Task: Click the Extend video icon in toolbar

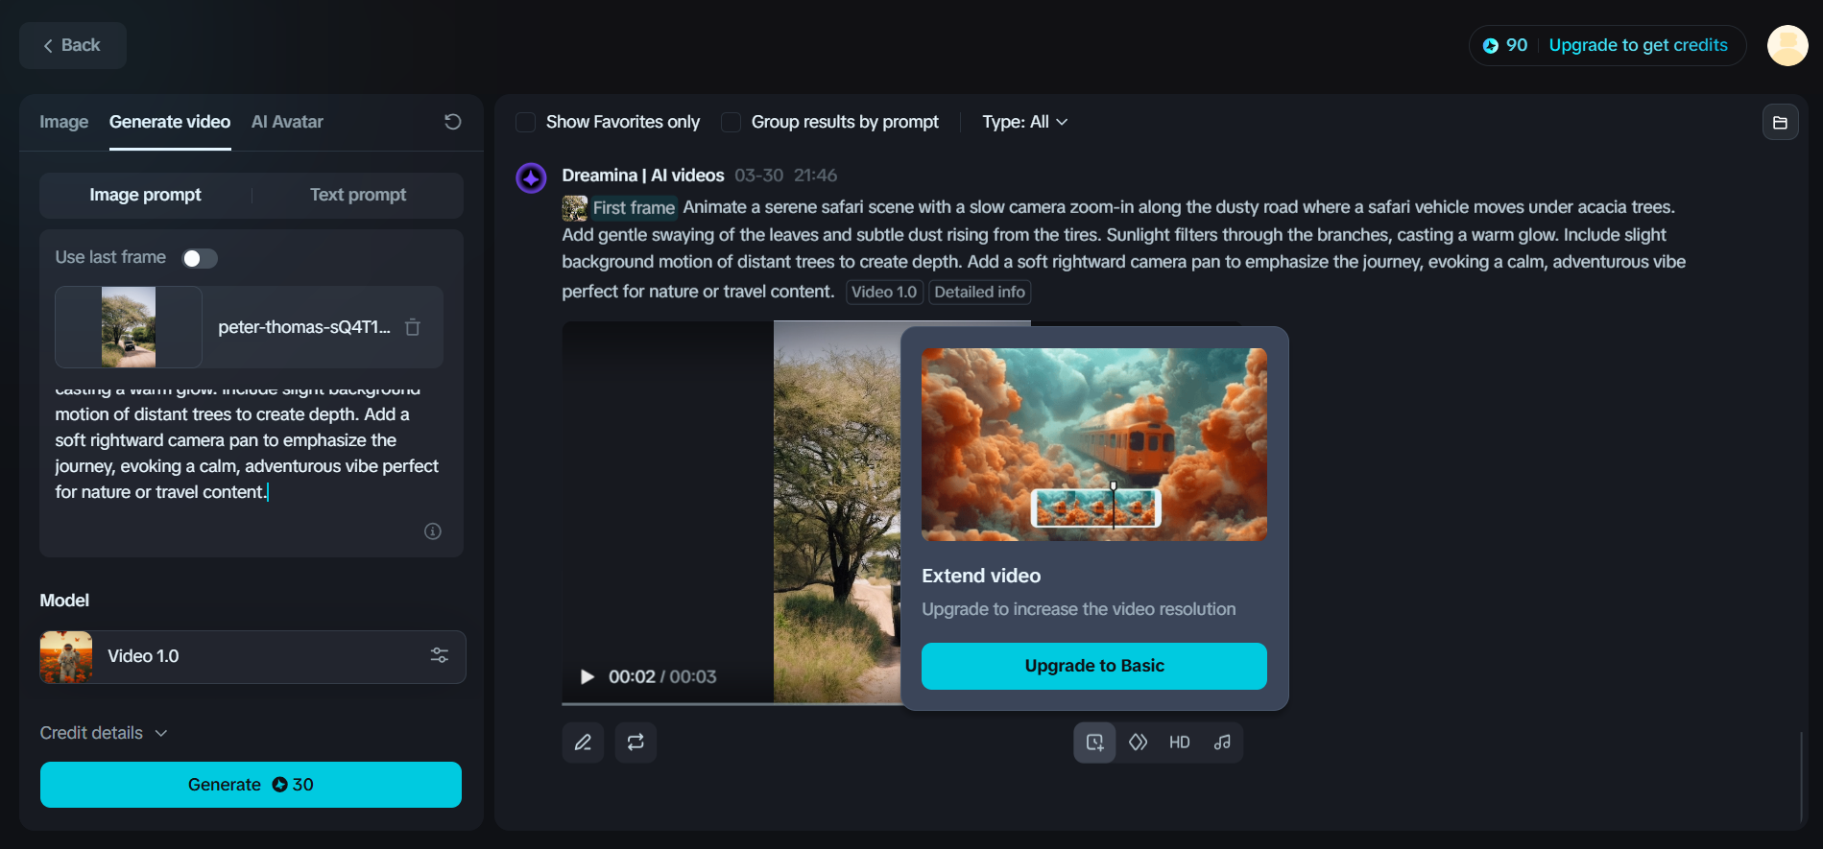Action: click(x=1094, y=743)
